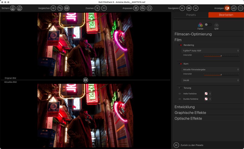Open the image grid browser icon
Image resolution: width=244 pixels, height=149 pixels.
(x=189, y=8)
